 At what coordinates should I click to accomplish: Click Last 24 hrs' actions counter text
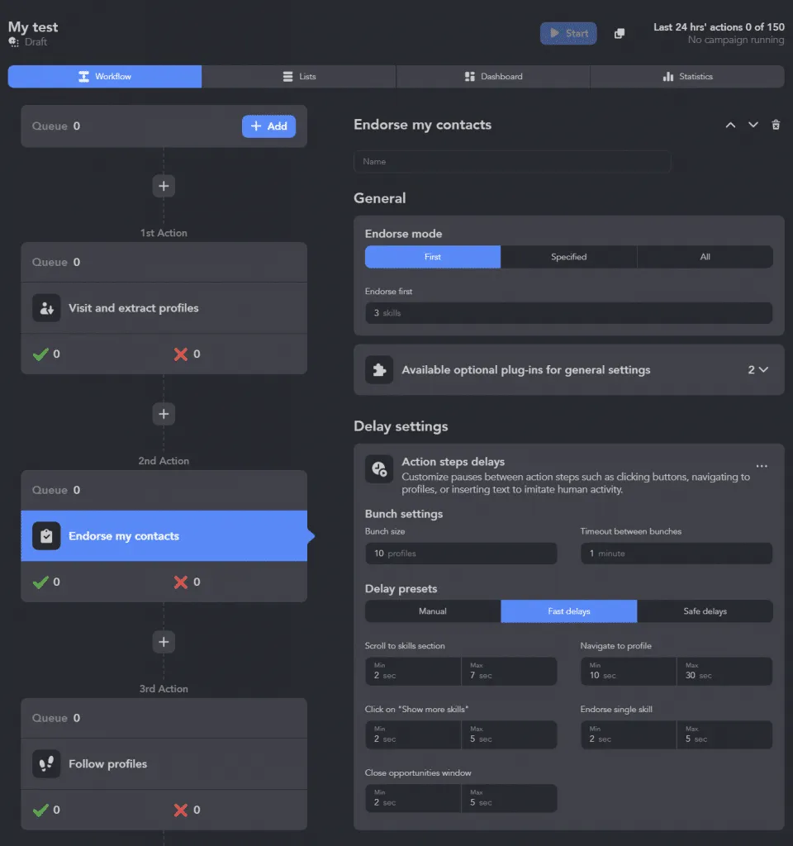719,27
